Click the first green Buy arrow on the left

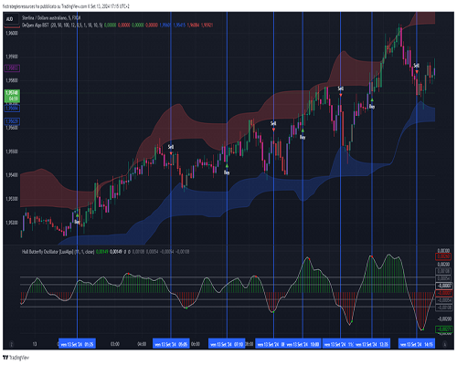[x=77, y=215]
